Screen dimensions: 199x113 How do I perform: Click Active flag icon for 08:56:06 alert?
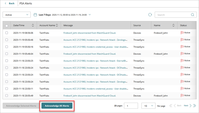[x=182, y=33]
